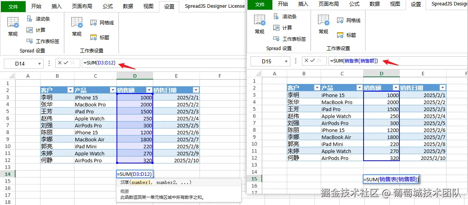Select cell 2025/2/10 in left table
468x205 pixels.
coord(176,160)
